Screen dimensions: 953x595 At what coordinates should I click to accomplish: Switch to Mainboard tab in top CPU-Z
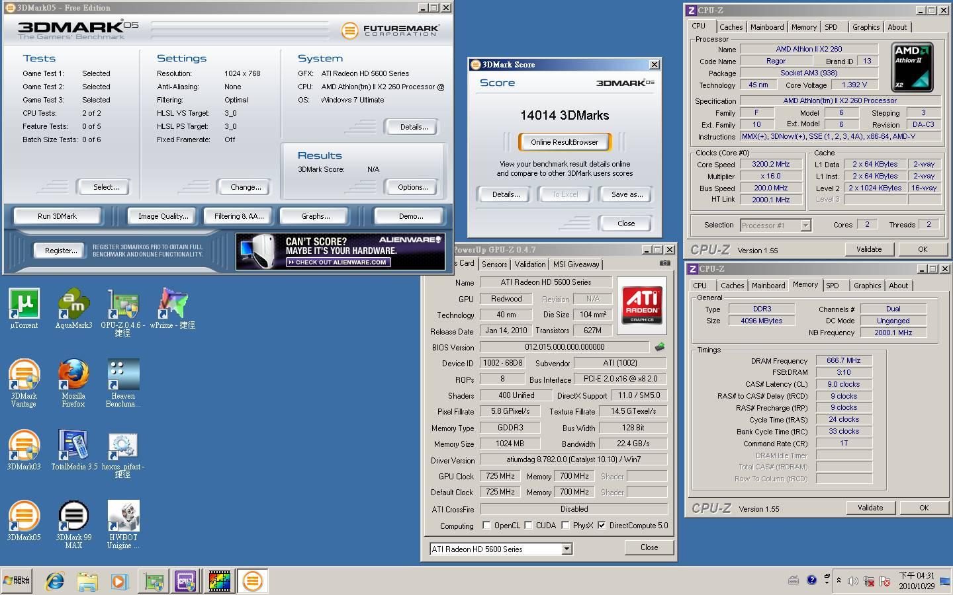tap(767, 27)
